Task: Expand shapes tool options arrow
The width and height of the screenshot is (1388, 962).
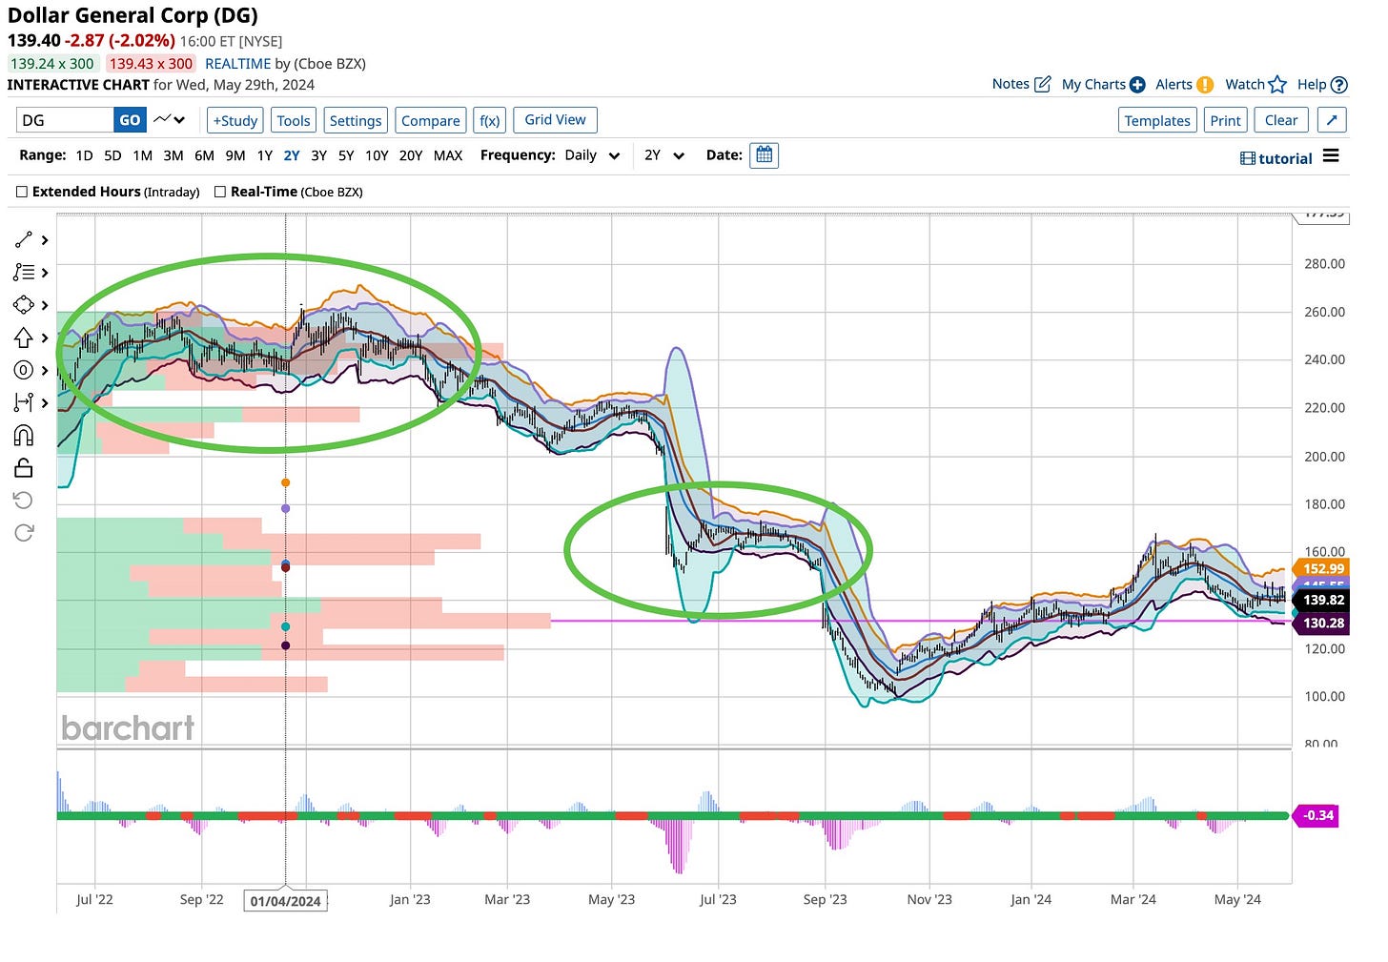Action: click(45, 305)
